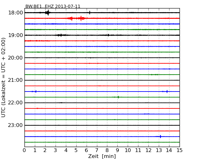Click the x-axis tick label 5
The width and height of the screenshot is (204, 163).
pyautogui.click(x=76, y=150)
